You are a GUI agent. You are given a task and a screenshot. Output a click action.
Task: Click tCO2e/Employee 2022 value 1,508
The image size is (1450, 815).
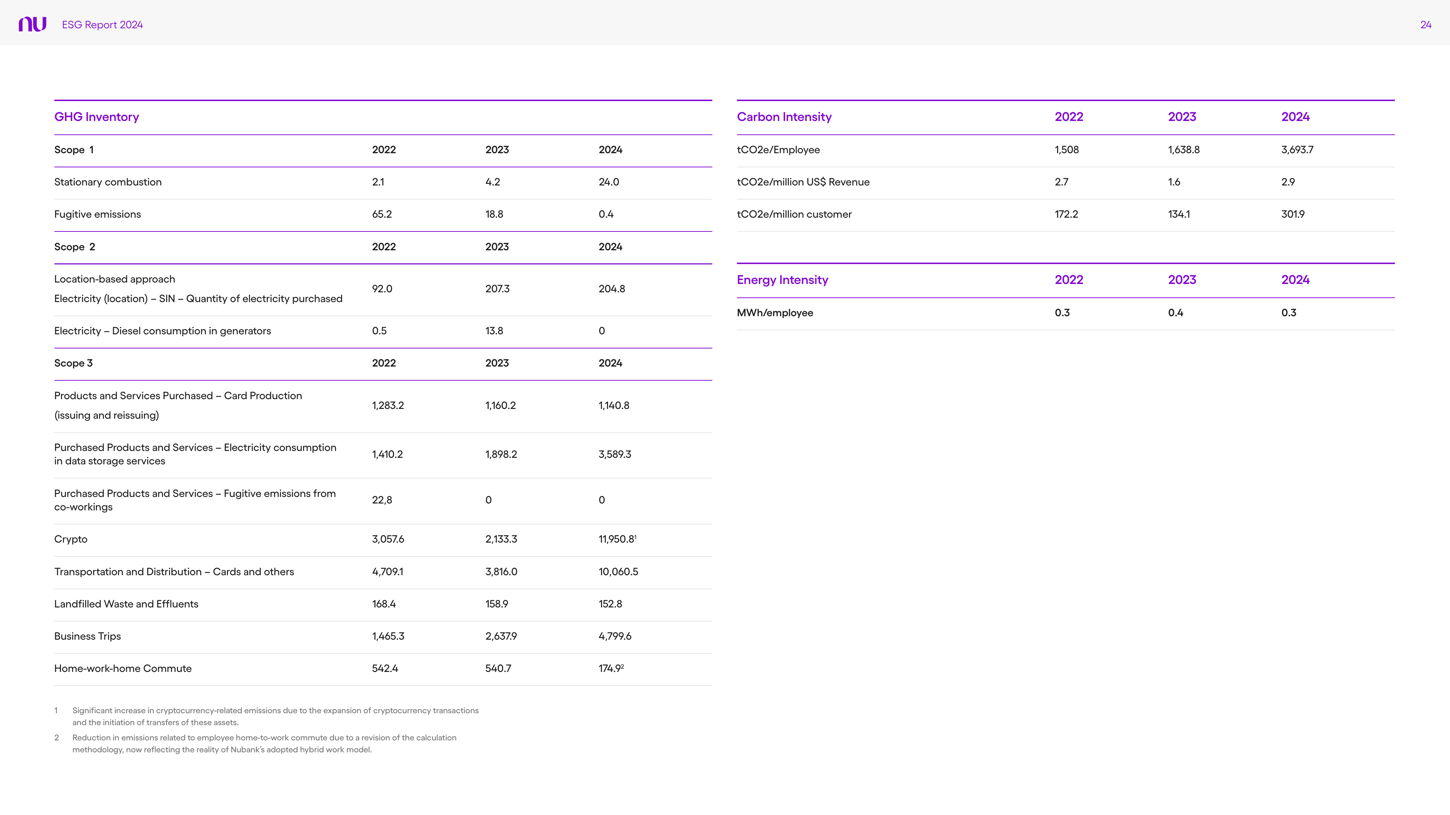tap(1067, 150)
